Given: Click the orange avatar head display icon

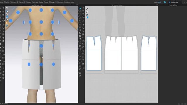Looking at the screenshot, I should (7, 23).
